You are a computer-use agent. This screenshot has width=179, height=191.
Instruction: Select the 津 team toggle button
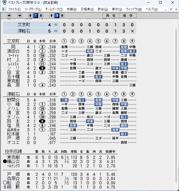57,16
